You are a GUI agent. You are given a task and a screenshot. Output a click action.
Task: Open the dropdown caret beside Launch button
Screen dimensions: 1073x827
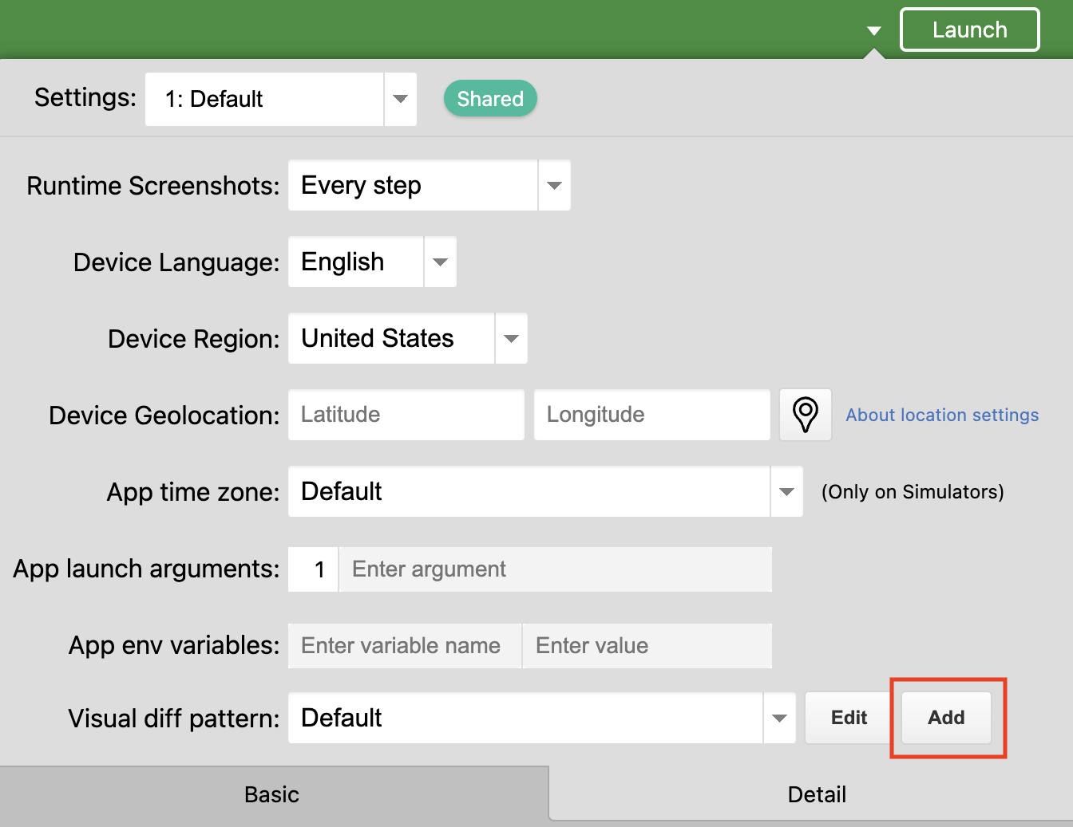873,30
